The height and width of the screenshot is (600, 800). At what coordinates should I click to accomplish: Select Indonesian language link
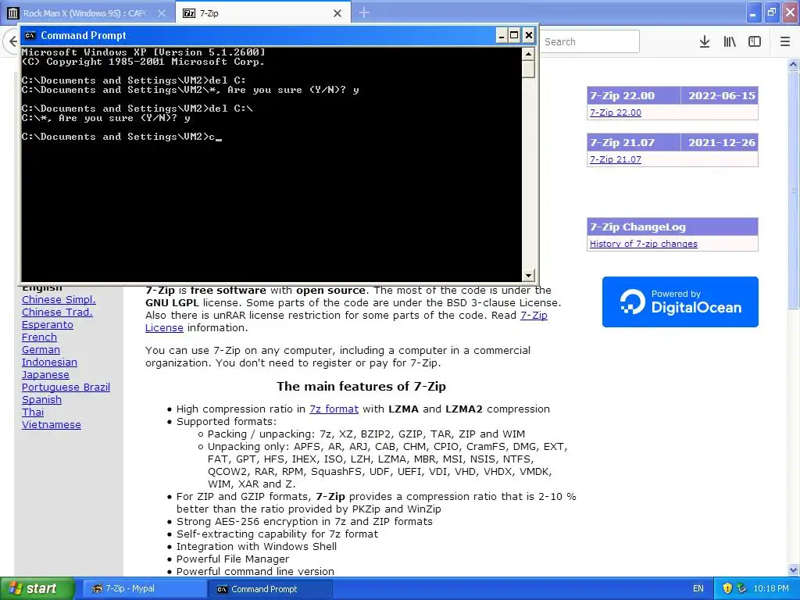(x=49, y=362)
